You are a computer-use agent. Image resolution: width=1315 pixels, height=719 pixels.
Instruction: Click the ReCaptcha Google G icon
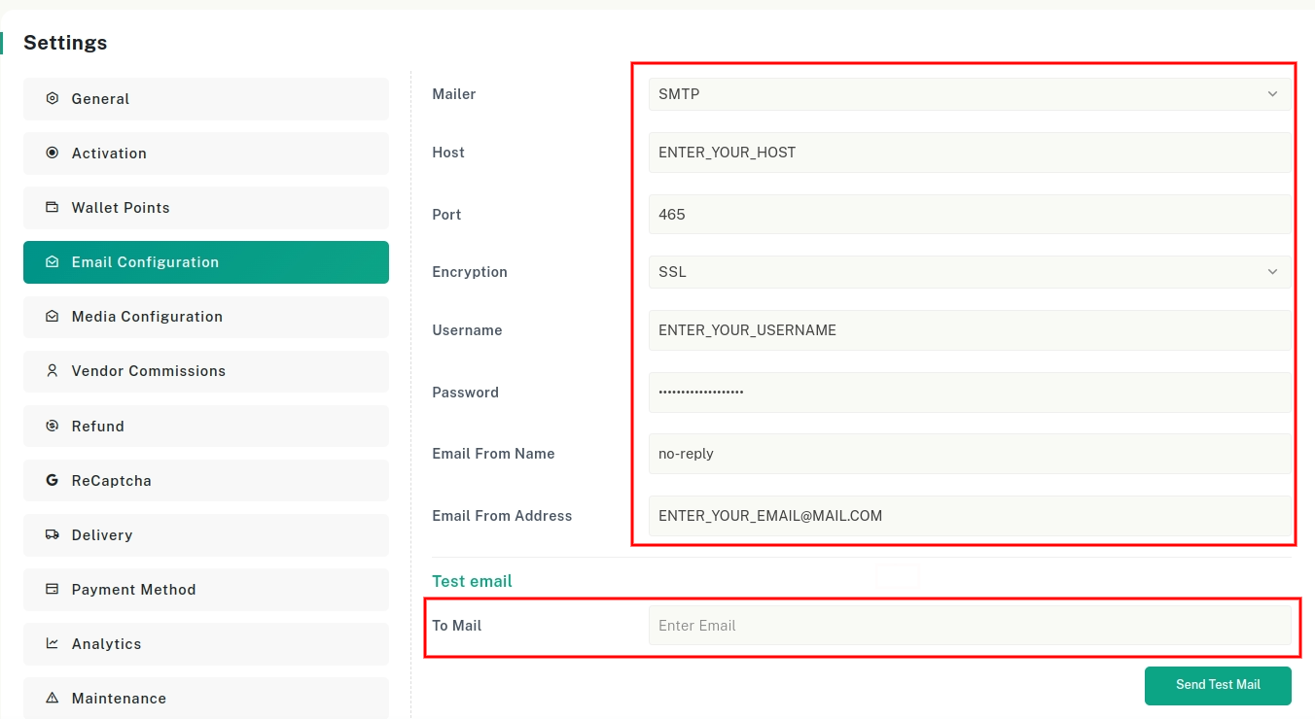(x=53, y=481)
